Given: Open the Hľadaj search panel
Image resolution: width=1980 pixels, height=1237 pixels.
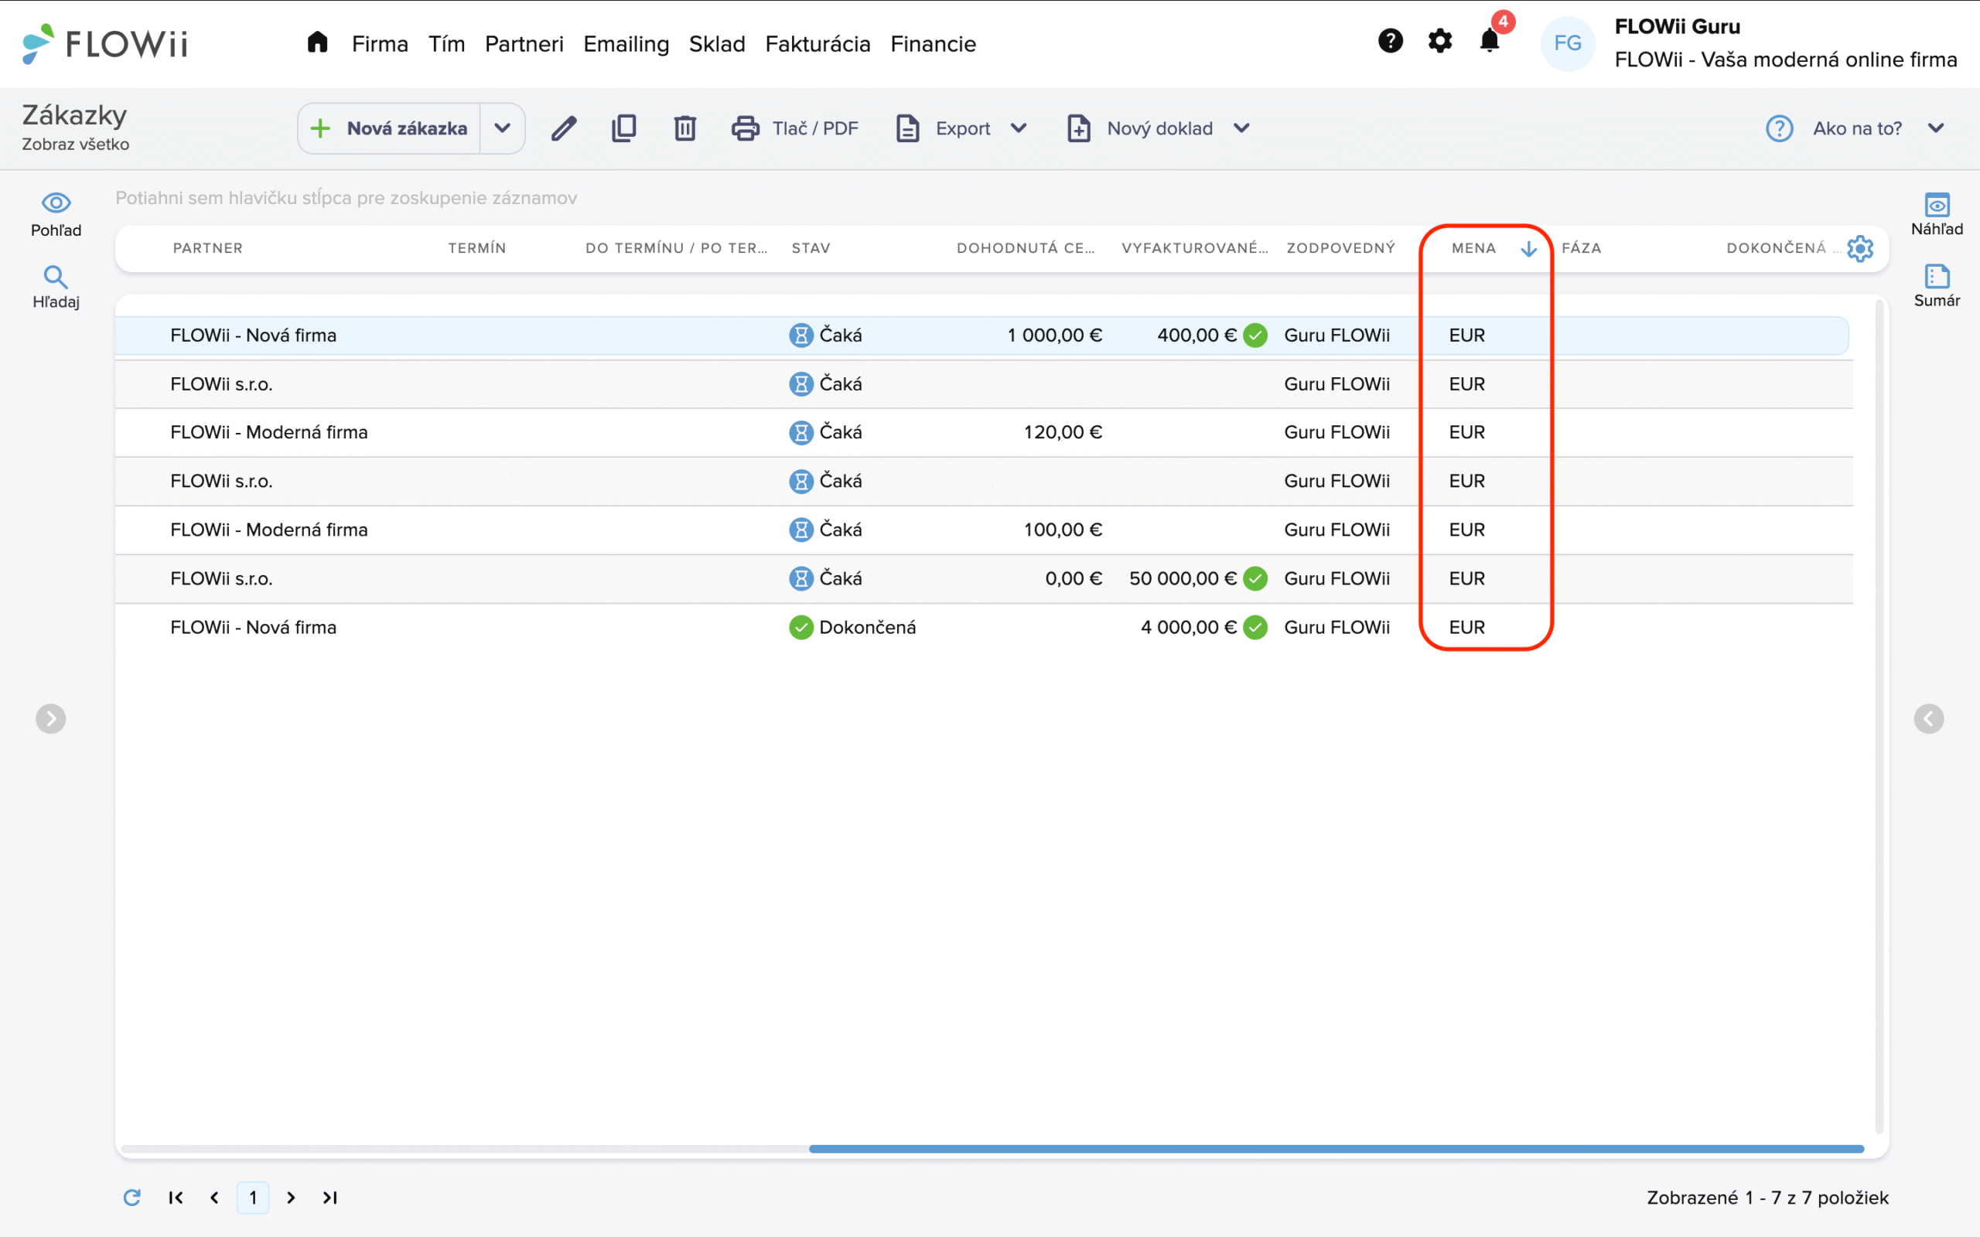Looking at the screenshot, I should [x=56, y=287].
